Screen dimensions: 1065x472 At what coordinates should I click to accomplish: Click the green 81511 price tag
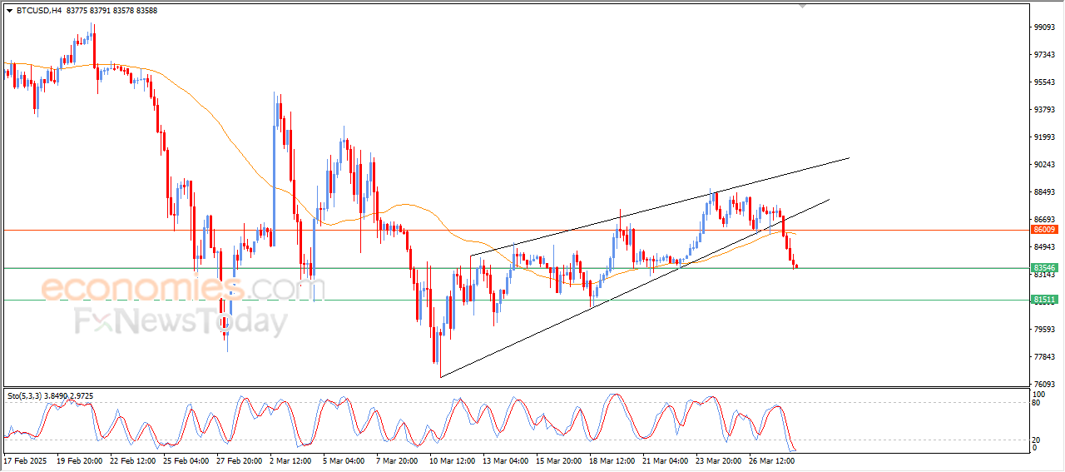point(1043,300)
